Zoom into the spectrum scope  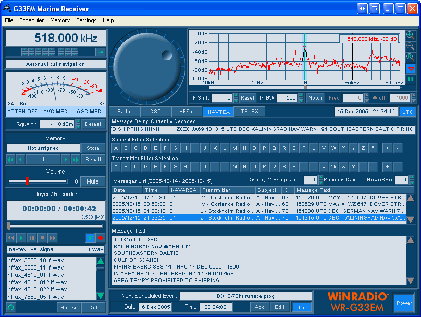click(x=411, y=35)
